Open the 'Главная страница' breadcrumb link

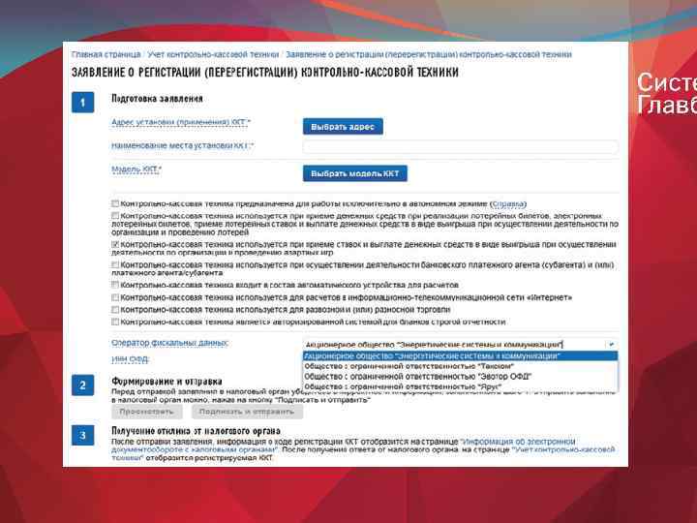106,54
